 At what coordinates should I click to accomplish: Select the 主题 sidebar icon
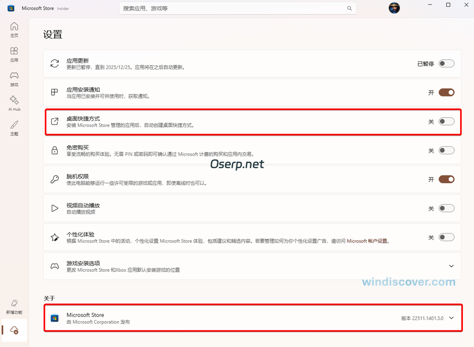(x=14, y=126)
